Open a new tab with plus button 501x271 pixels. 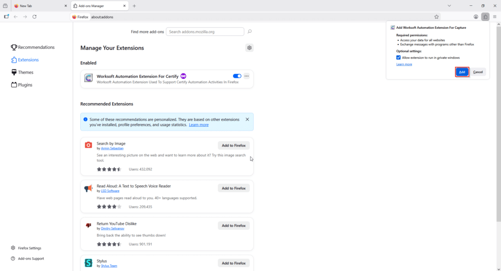click(134, 6)
